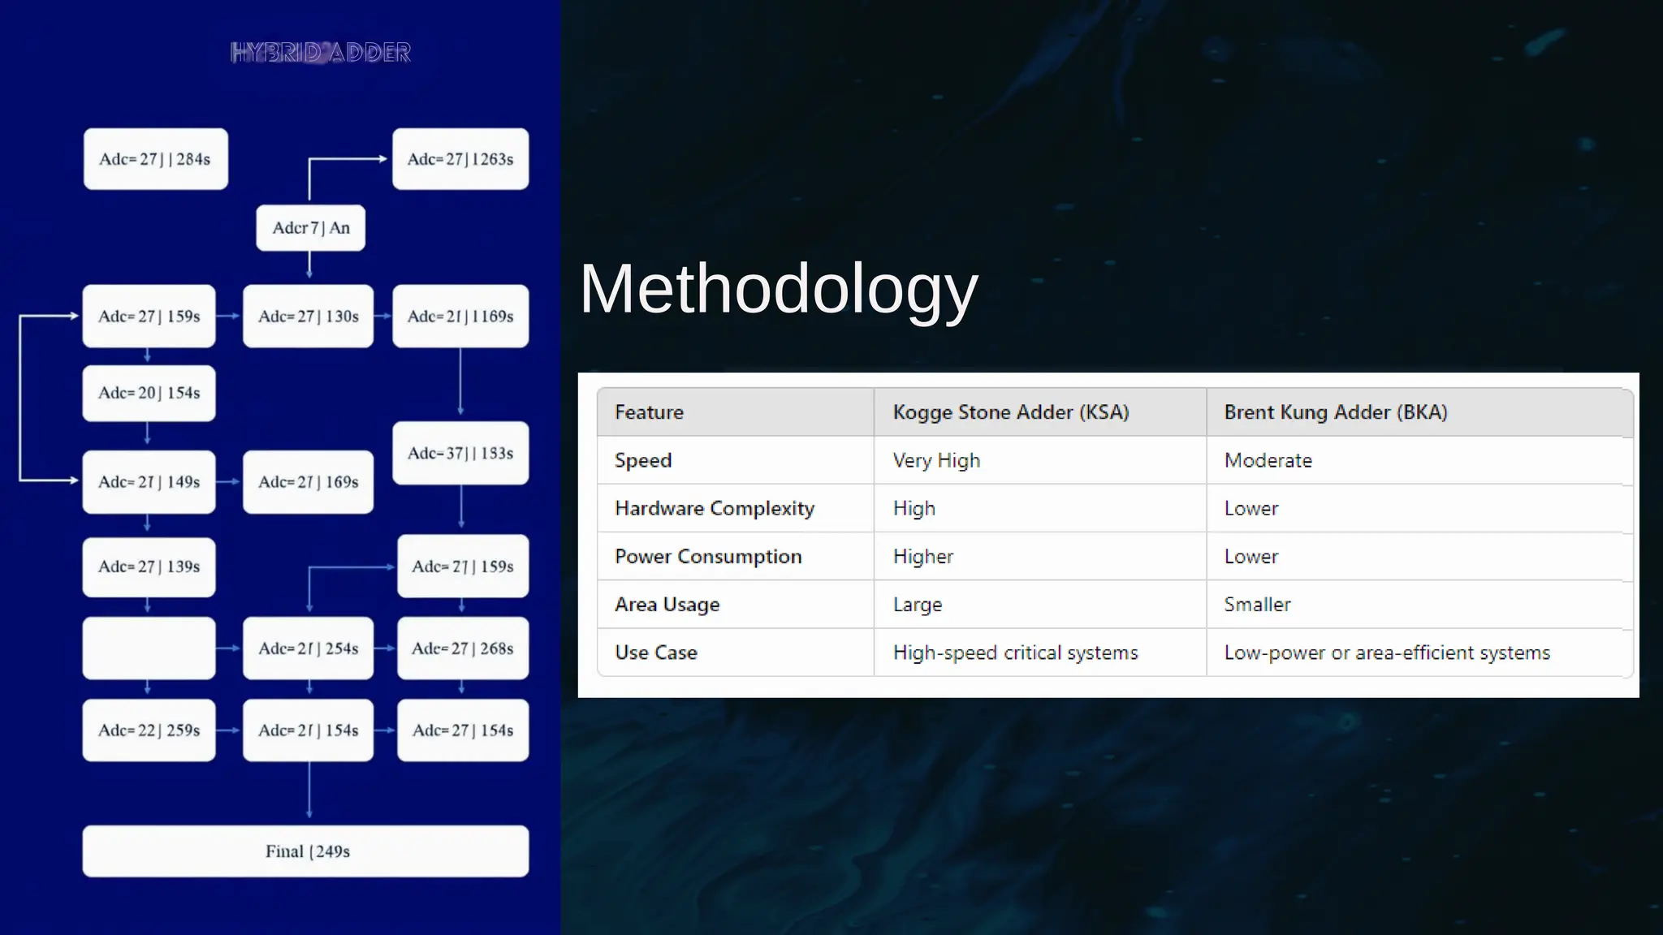The width and height of the screenshot is (1663, 935).
Task: Click the flowchart box ending in 284s
Action: [156, 159]
